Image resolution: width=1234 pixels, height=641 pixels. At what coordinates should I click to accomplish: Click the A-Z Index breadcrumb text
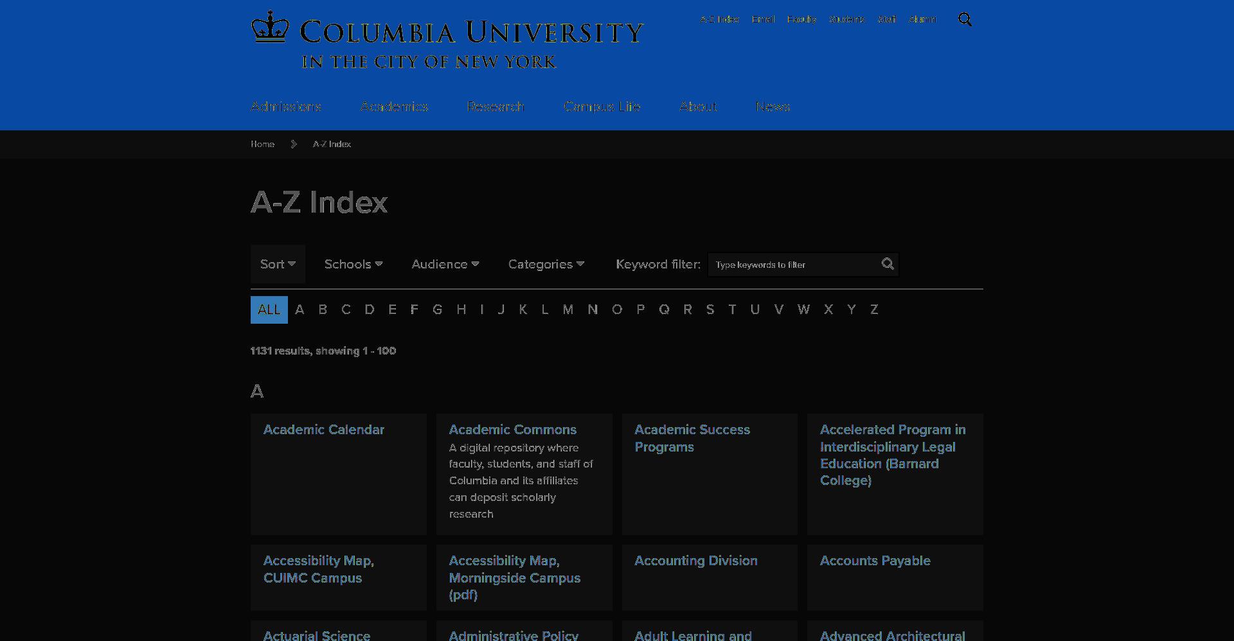[332, 145]
